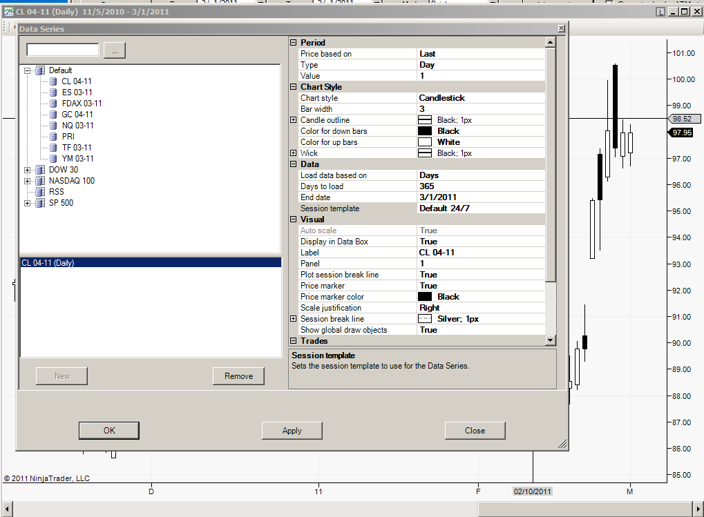
Task: Click the Close button at dialog bottom
Action: [475, 431]
